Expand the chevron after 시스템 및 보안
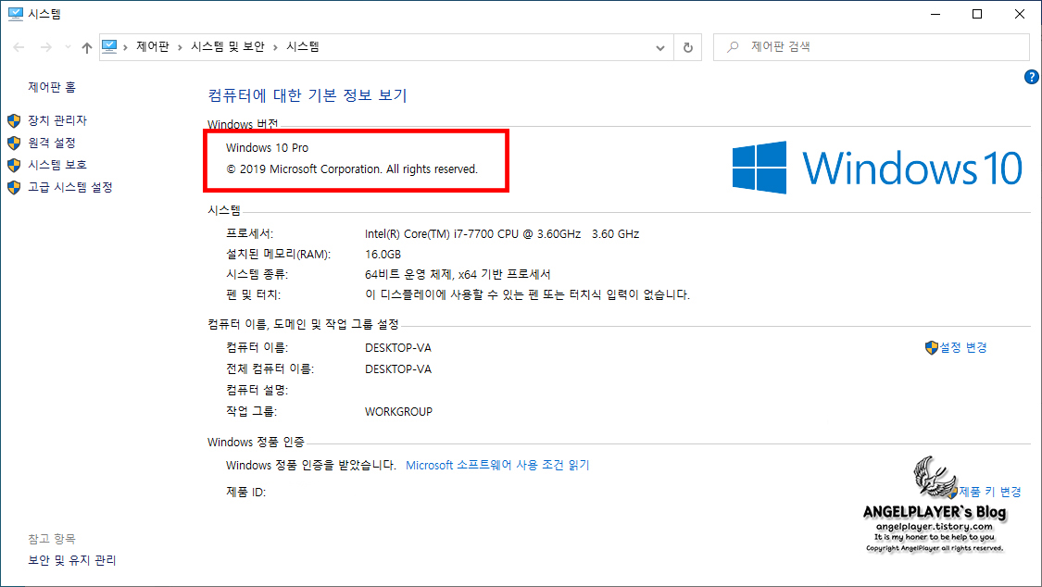The width and height of the screenshot is (1042, 587). (275, 47)
